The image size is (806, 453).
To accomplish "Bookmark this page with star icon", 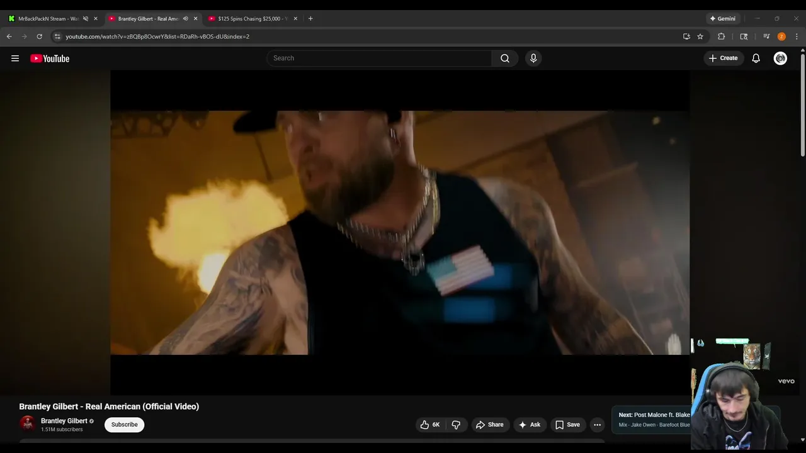I will point(700,36).
